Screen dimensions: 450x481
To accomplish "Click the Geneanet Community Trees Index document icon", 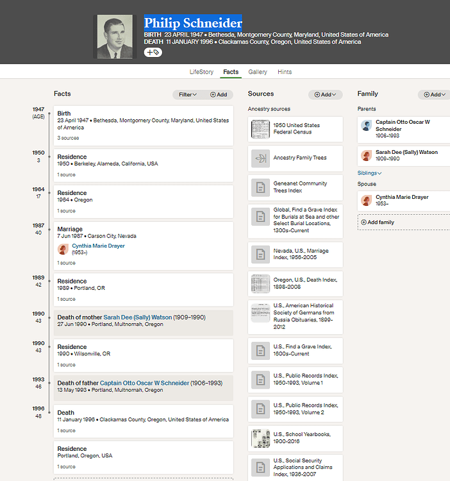I will tap(260, 187).
